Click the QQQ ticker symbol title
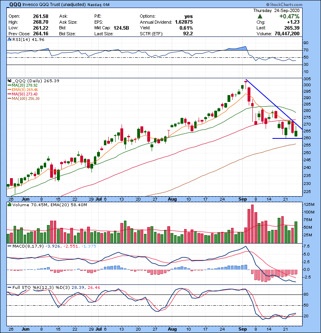Viewport: 321px width, 333px height. point(15,4)
